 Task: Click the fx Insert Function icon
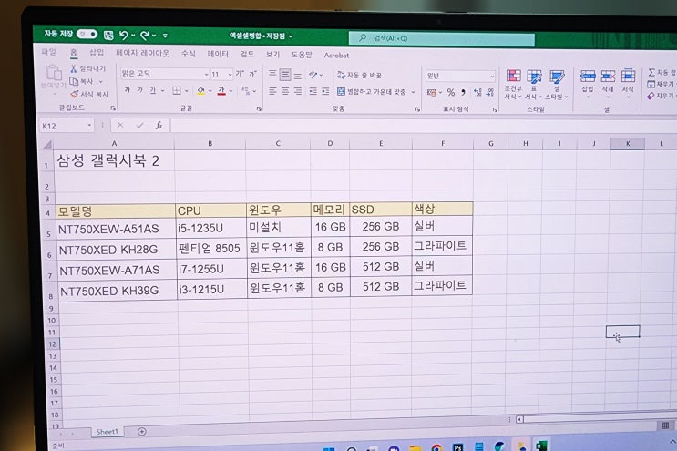click(x=159, y=126)
